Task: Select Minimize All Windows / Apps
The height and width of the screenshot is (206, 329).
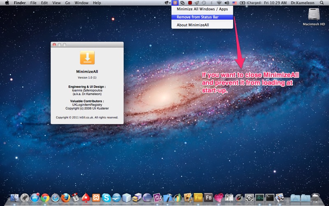Action: coord(202,9)
